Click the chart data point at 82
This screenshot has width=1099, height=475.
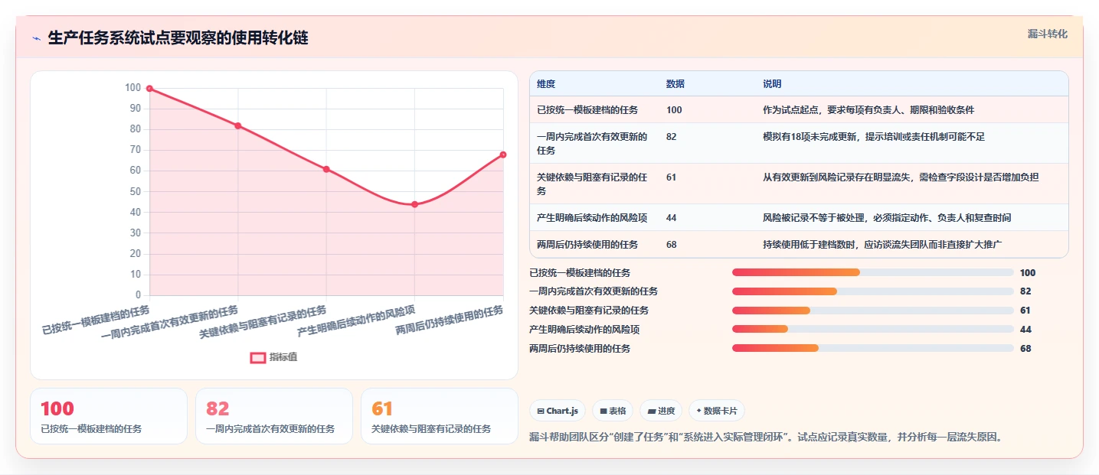(x=238, y=125)
